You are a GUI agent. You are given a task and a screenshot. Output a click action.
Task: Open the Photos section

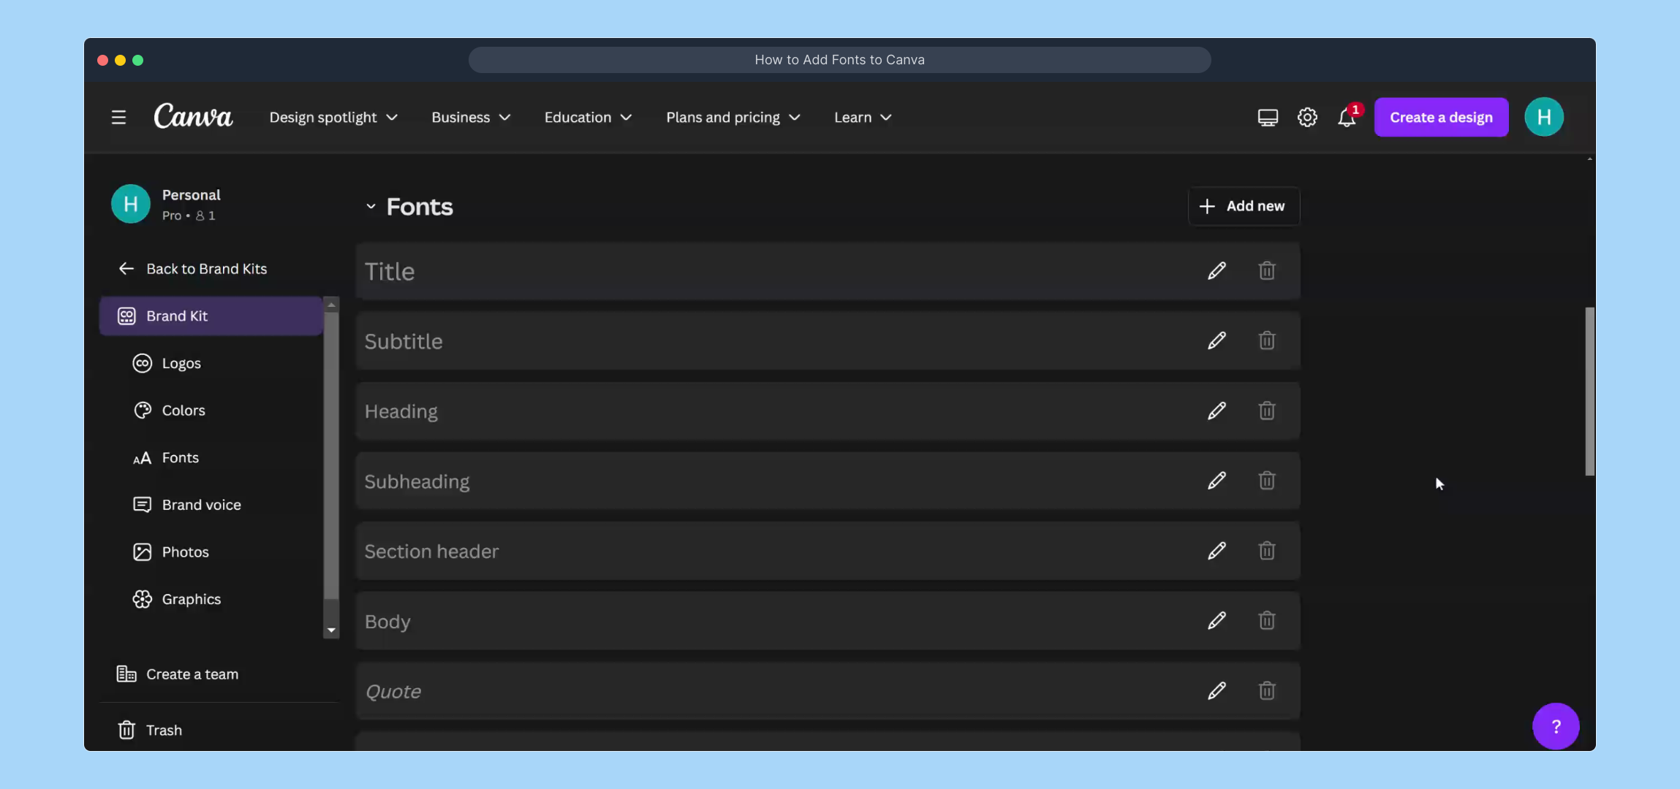pos(185,552)
